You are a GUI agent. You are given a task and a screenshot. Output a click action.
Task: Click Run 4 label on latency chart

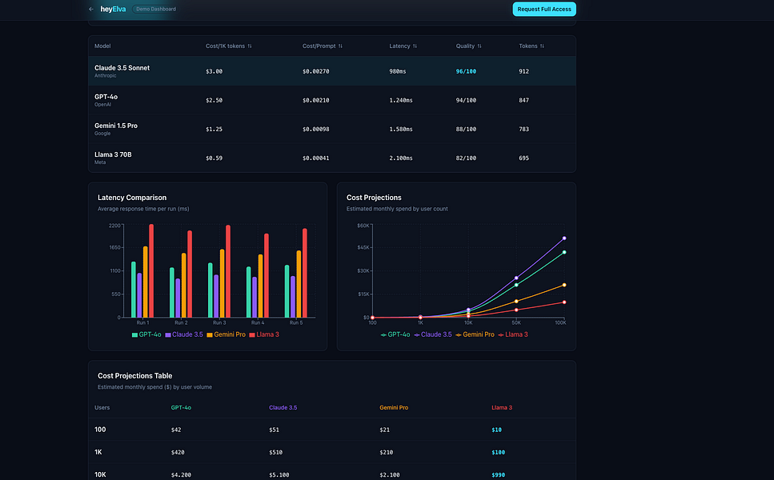click(258, 322)
